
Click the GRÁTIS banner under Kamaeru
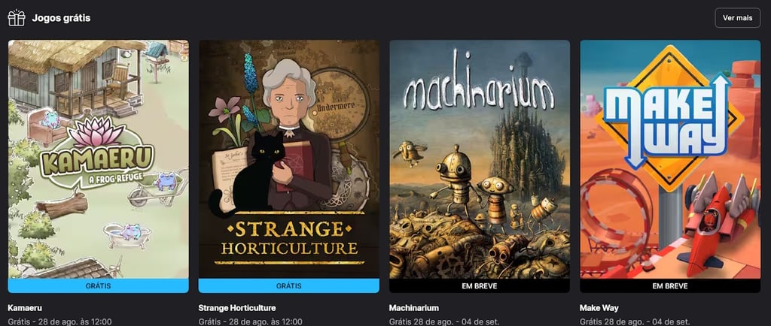(99, 285)
